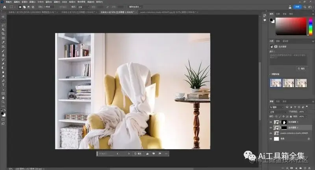Select the Type tool
Image resolution: width=315 pixels, height=170 pixels.
point(3,85)
